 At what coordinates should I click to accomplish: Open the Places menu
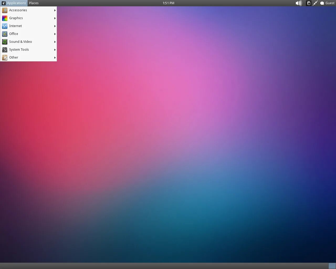[34, 3]
